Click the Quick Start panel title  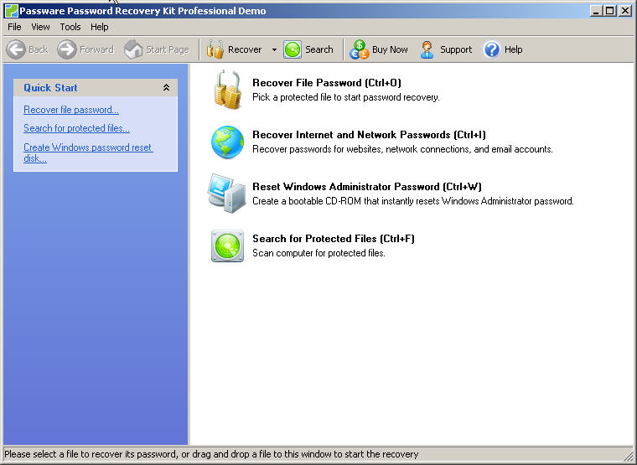pyautogui.click(x=50, y=88)
